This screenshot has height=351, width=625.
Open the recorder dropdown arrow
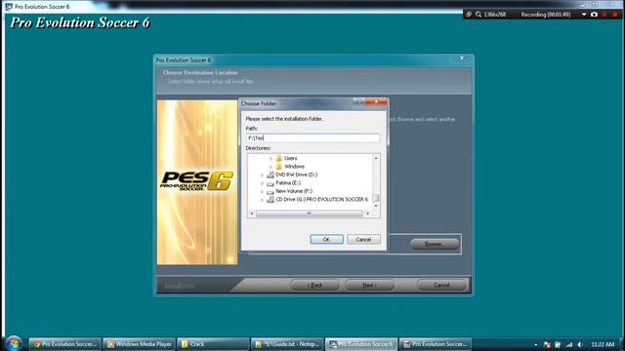pos(584,15)
